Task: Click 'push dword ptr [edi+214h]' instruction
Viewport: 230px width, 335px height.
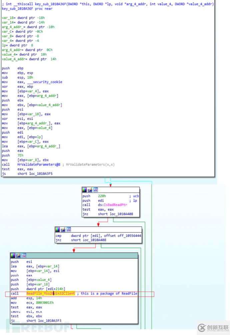Action: 38,289
